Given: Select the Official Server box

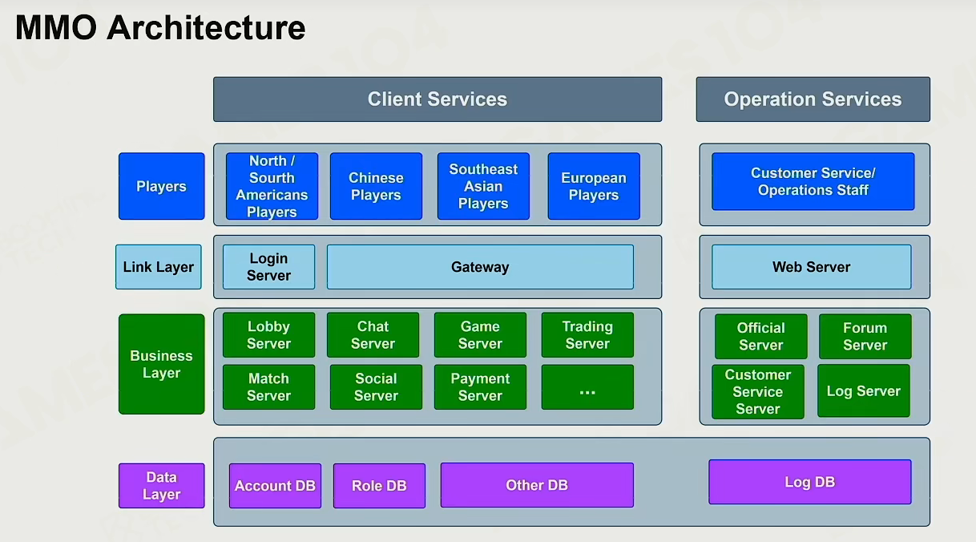Looking at the screenshot, I should tap(761, 336).
